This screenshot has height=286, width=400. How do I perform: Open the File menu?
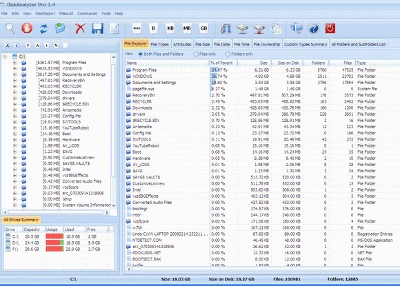point(4,14)
